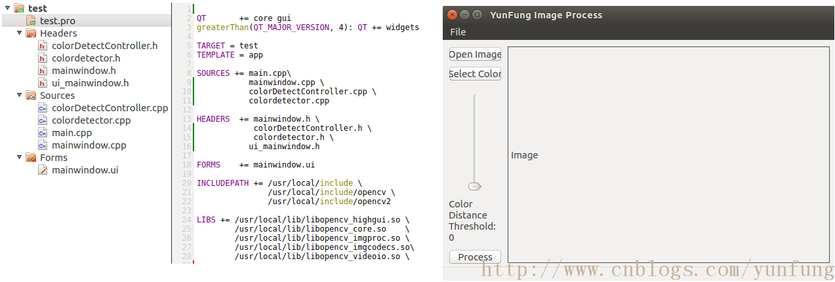835x282 pixels.
Task: Select colordetector.cpp in the tree
Action: (91, 120)
